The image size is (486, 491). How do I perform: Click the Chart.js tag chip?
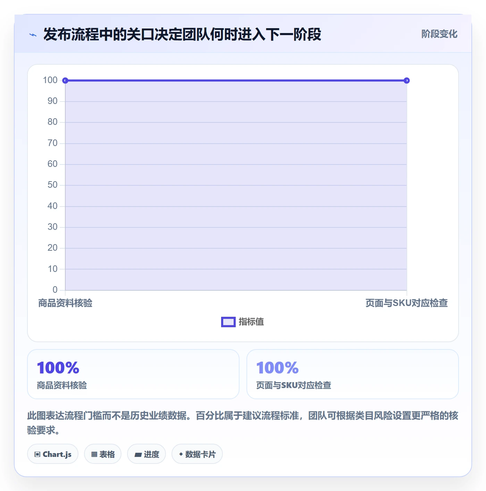53,454
